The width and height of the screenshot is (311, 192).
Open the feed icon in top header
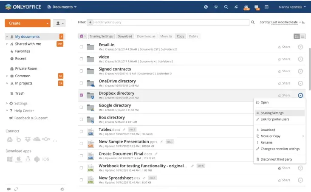pyautogui.click(x=236, y=7)
